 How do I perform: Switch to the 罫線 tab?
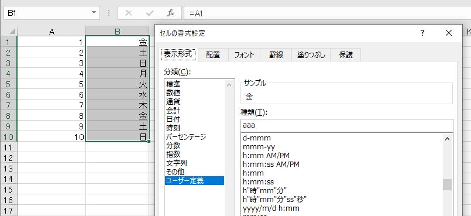[276, 55]
